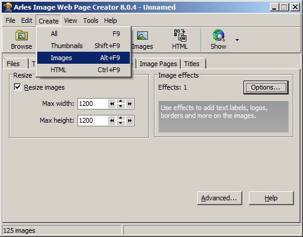Click the Arles application icon in title bar
Image resolution: width=303 pixels, height=237 pixels.
tap(8, 7)
